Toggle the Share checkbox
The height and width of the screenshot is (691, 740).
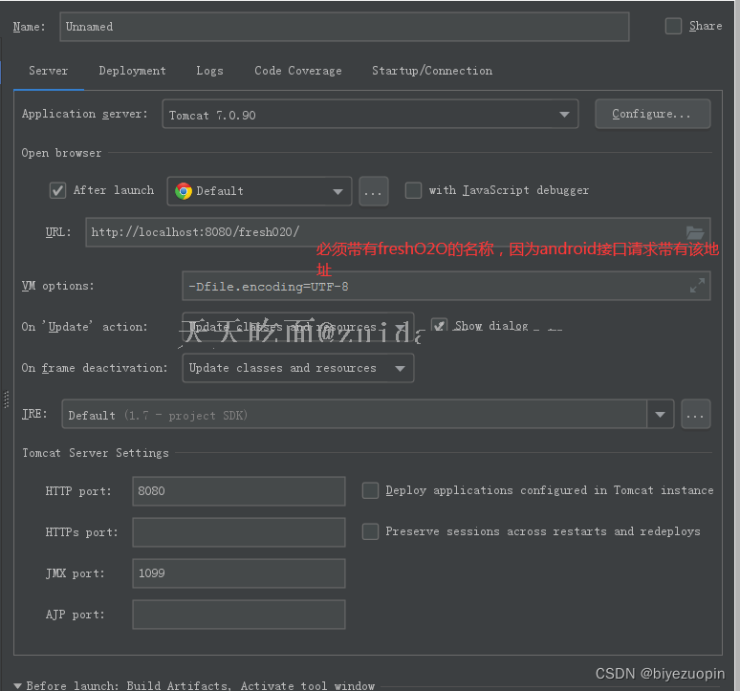point(673,26)
